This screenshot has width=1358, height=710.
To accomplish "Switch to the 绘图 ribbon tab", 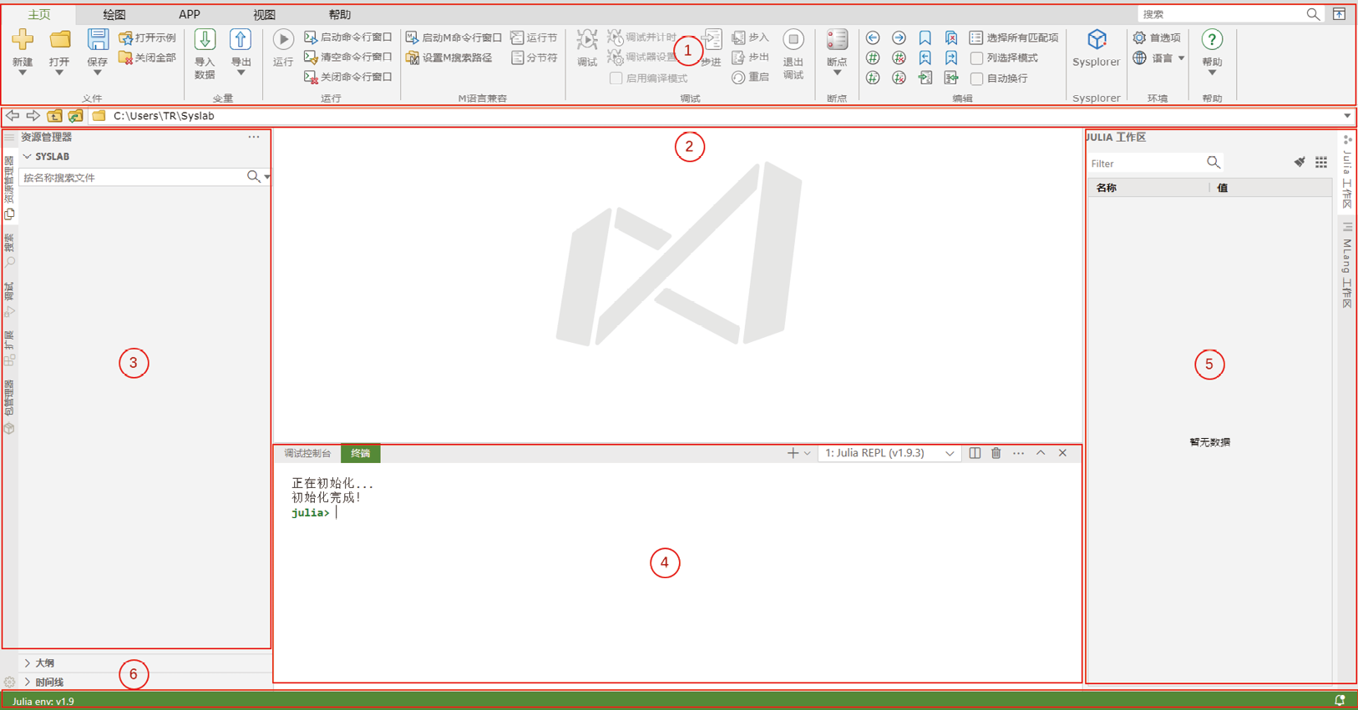I will pos(114,15).
